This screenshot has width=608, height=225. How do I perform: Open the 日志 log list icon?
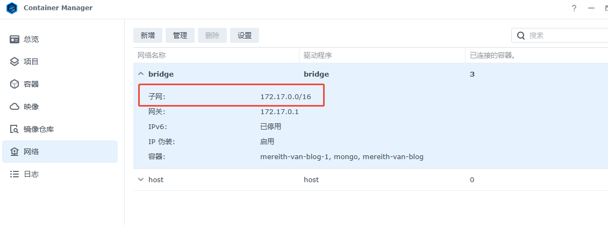coord(15,174)
